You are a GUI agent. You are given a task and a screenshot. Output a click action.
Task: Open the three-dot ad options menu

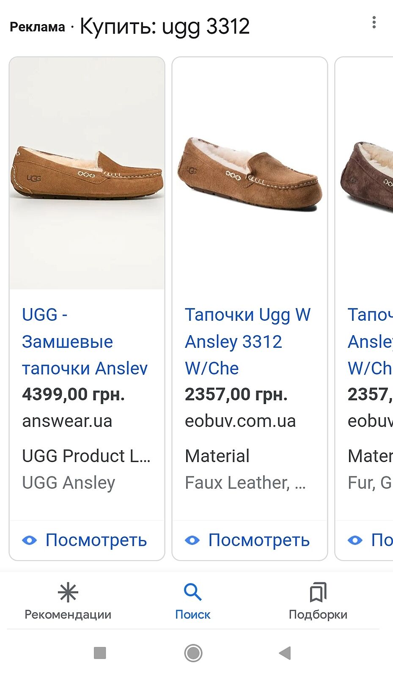tap(374, 22)
